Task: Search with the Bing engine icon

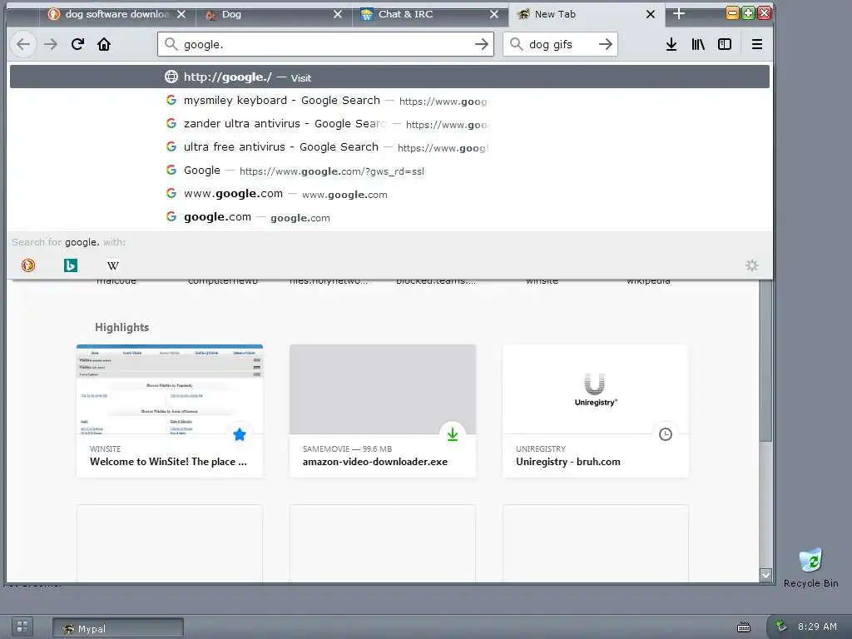Action: pyautogui.click(x=71, y=265)
